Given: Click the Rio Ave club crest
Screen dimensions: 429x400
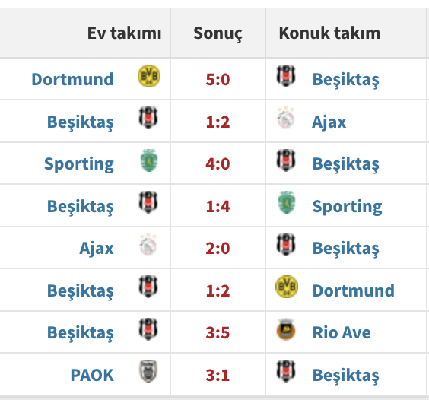Looking at the screenshot, I should [x=286, y=329].
